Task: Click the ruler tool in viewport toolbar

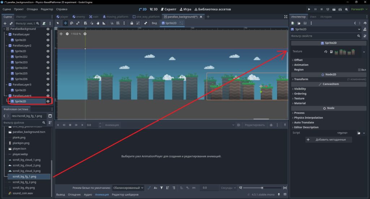Action: [104, 23]
